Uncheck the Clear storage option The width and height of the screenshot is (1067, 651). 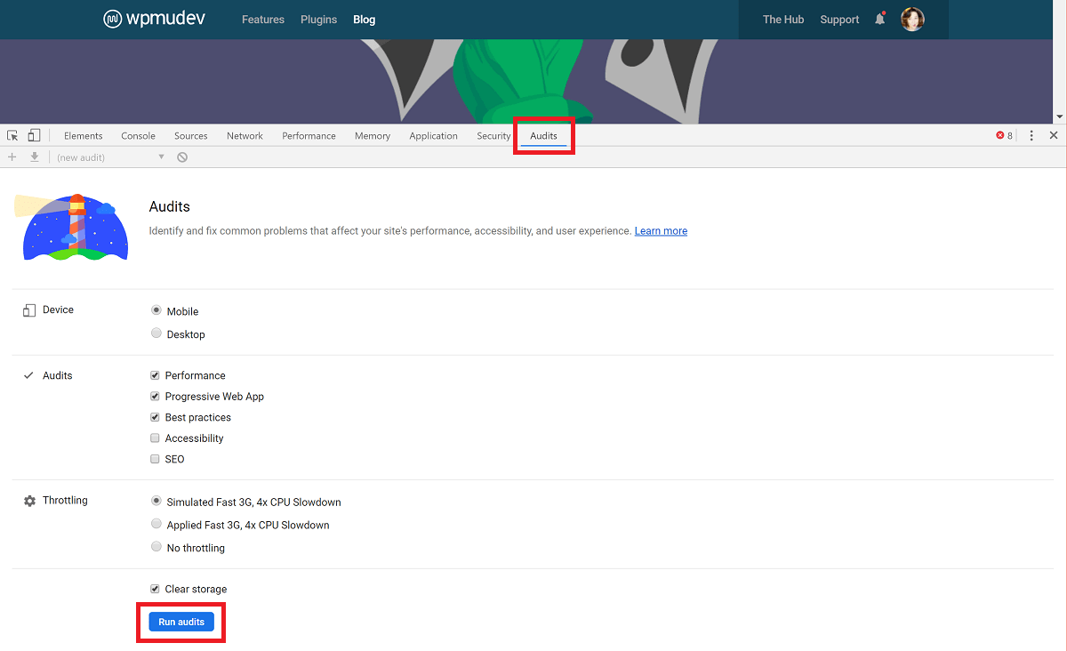(155, 588)
